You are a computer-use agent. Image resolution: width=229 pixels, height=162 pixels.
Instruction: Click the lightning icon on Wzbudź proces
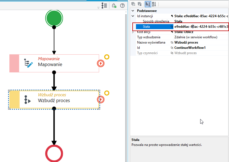click(x=101, y=100)
